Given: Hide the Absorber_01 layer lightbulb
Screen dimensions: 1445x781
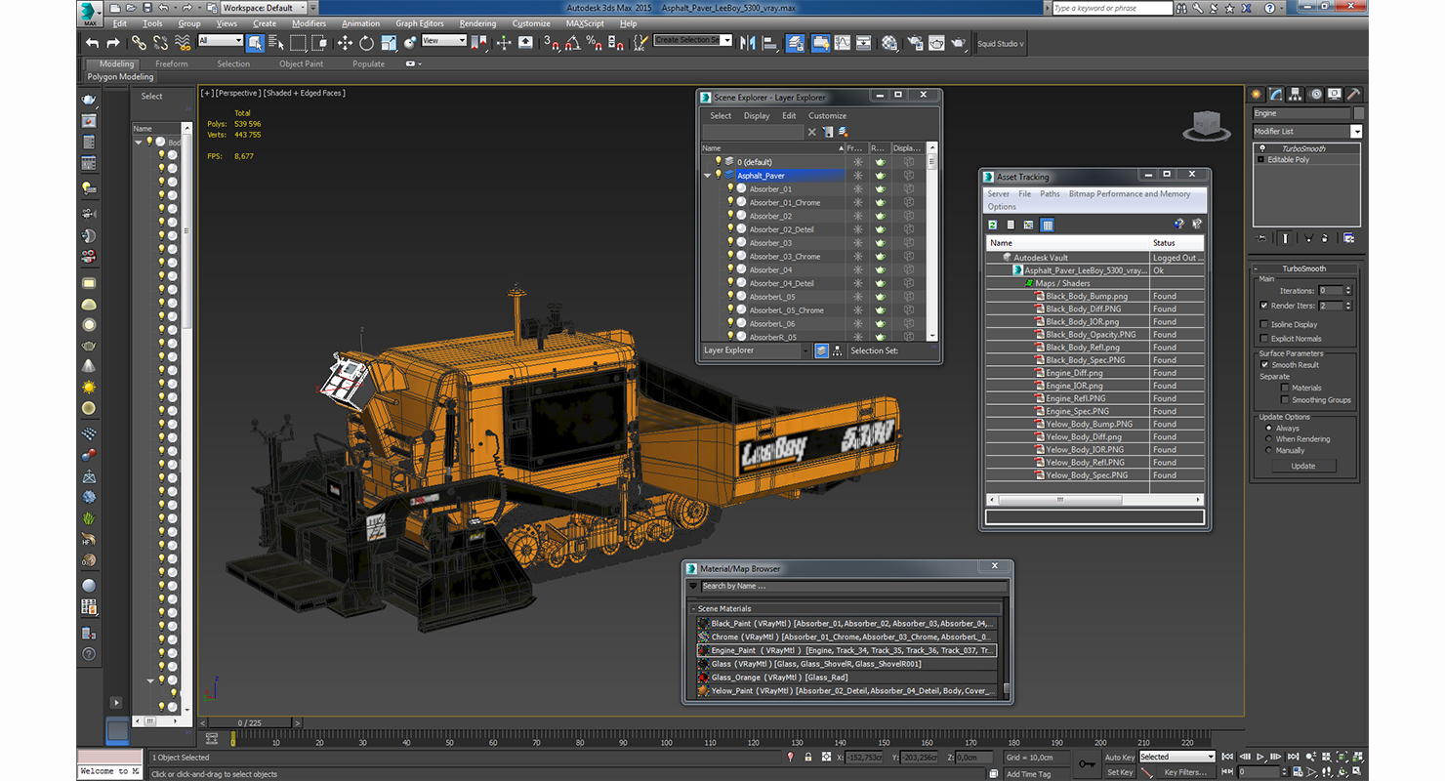Looking at the screenshot, I should pos(730,188).
